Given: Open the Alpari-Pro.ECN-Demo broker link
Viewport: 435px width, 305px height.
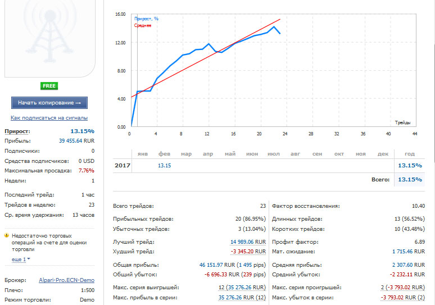Looking at the screenshot, I should point(66,280).
